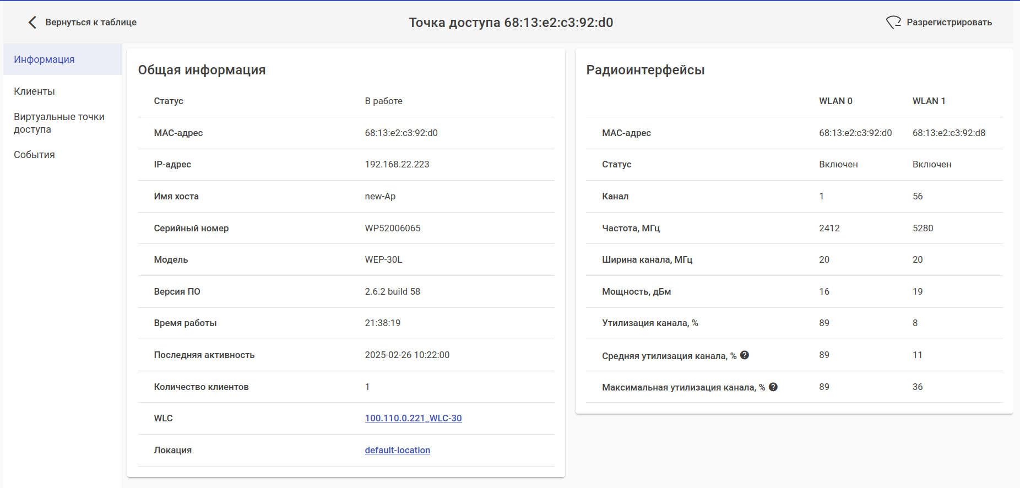1020x488 pixels.
Task: Click the WLAN 1 column header
Action: click(x=929, y=101)
